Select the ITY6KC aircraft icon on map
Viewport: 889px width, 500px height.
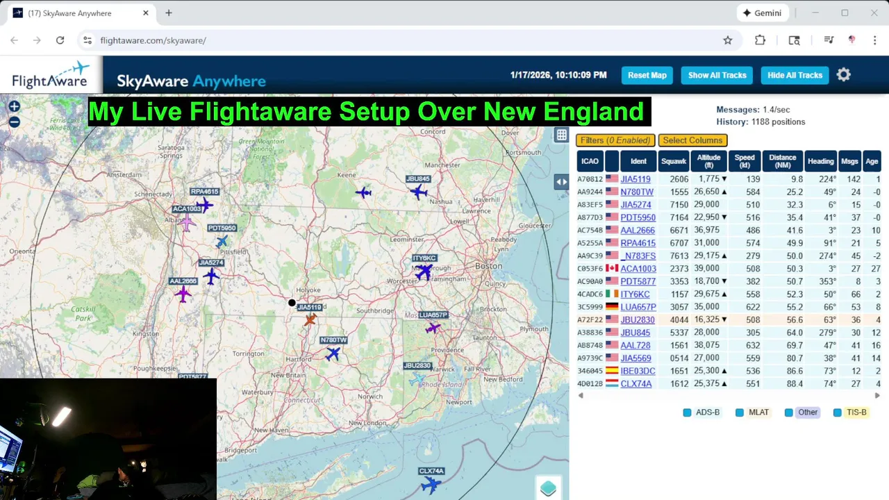[424, 272]
